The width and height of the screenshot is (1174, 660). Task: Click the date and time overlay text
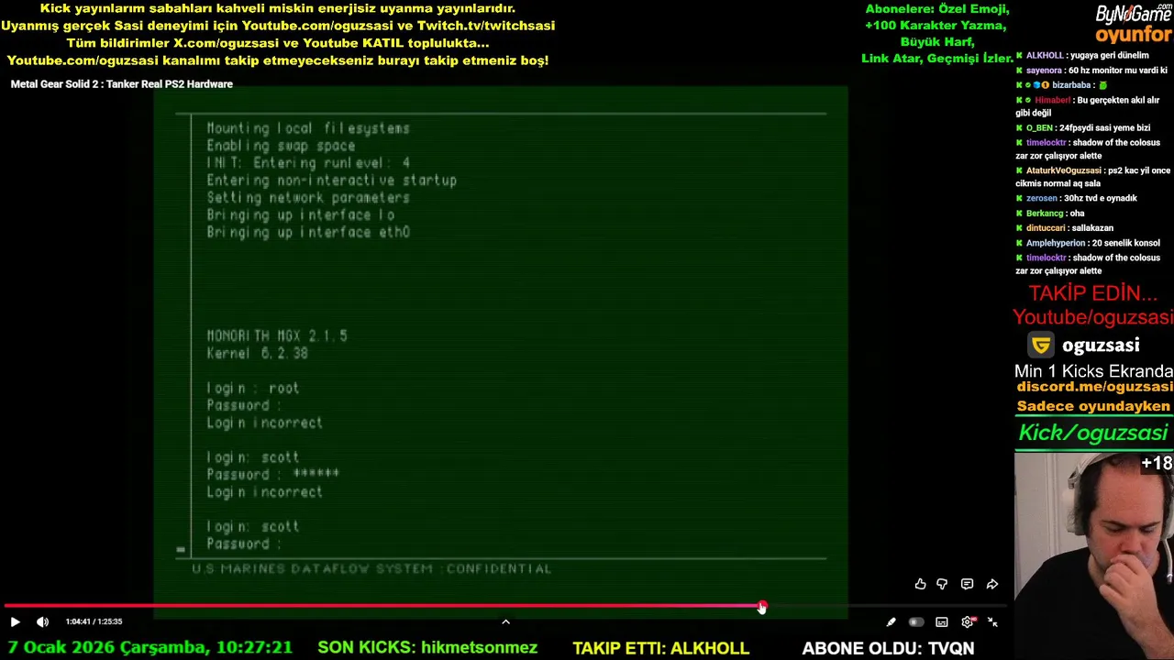(x=151, y=647)
